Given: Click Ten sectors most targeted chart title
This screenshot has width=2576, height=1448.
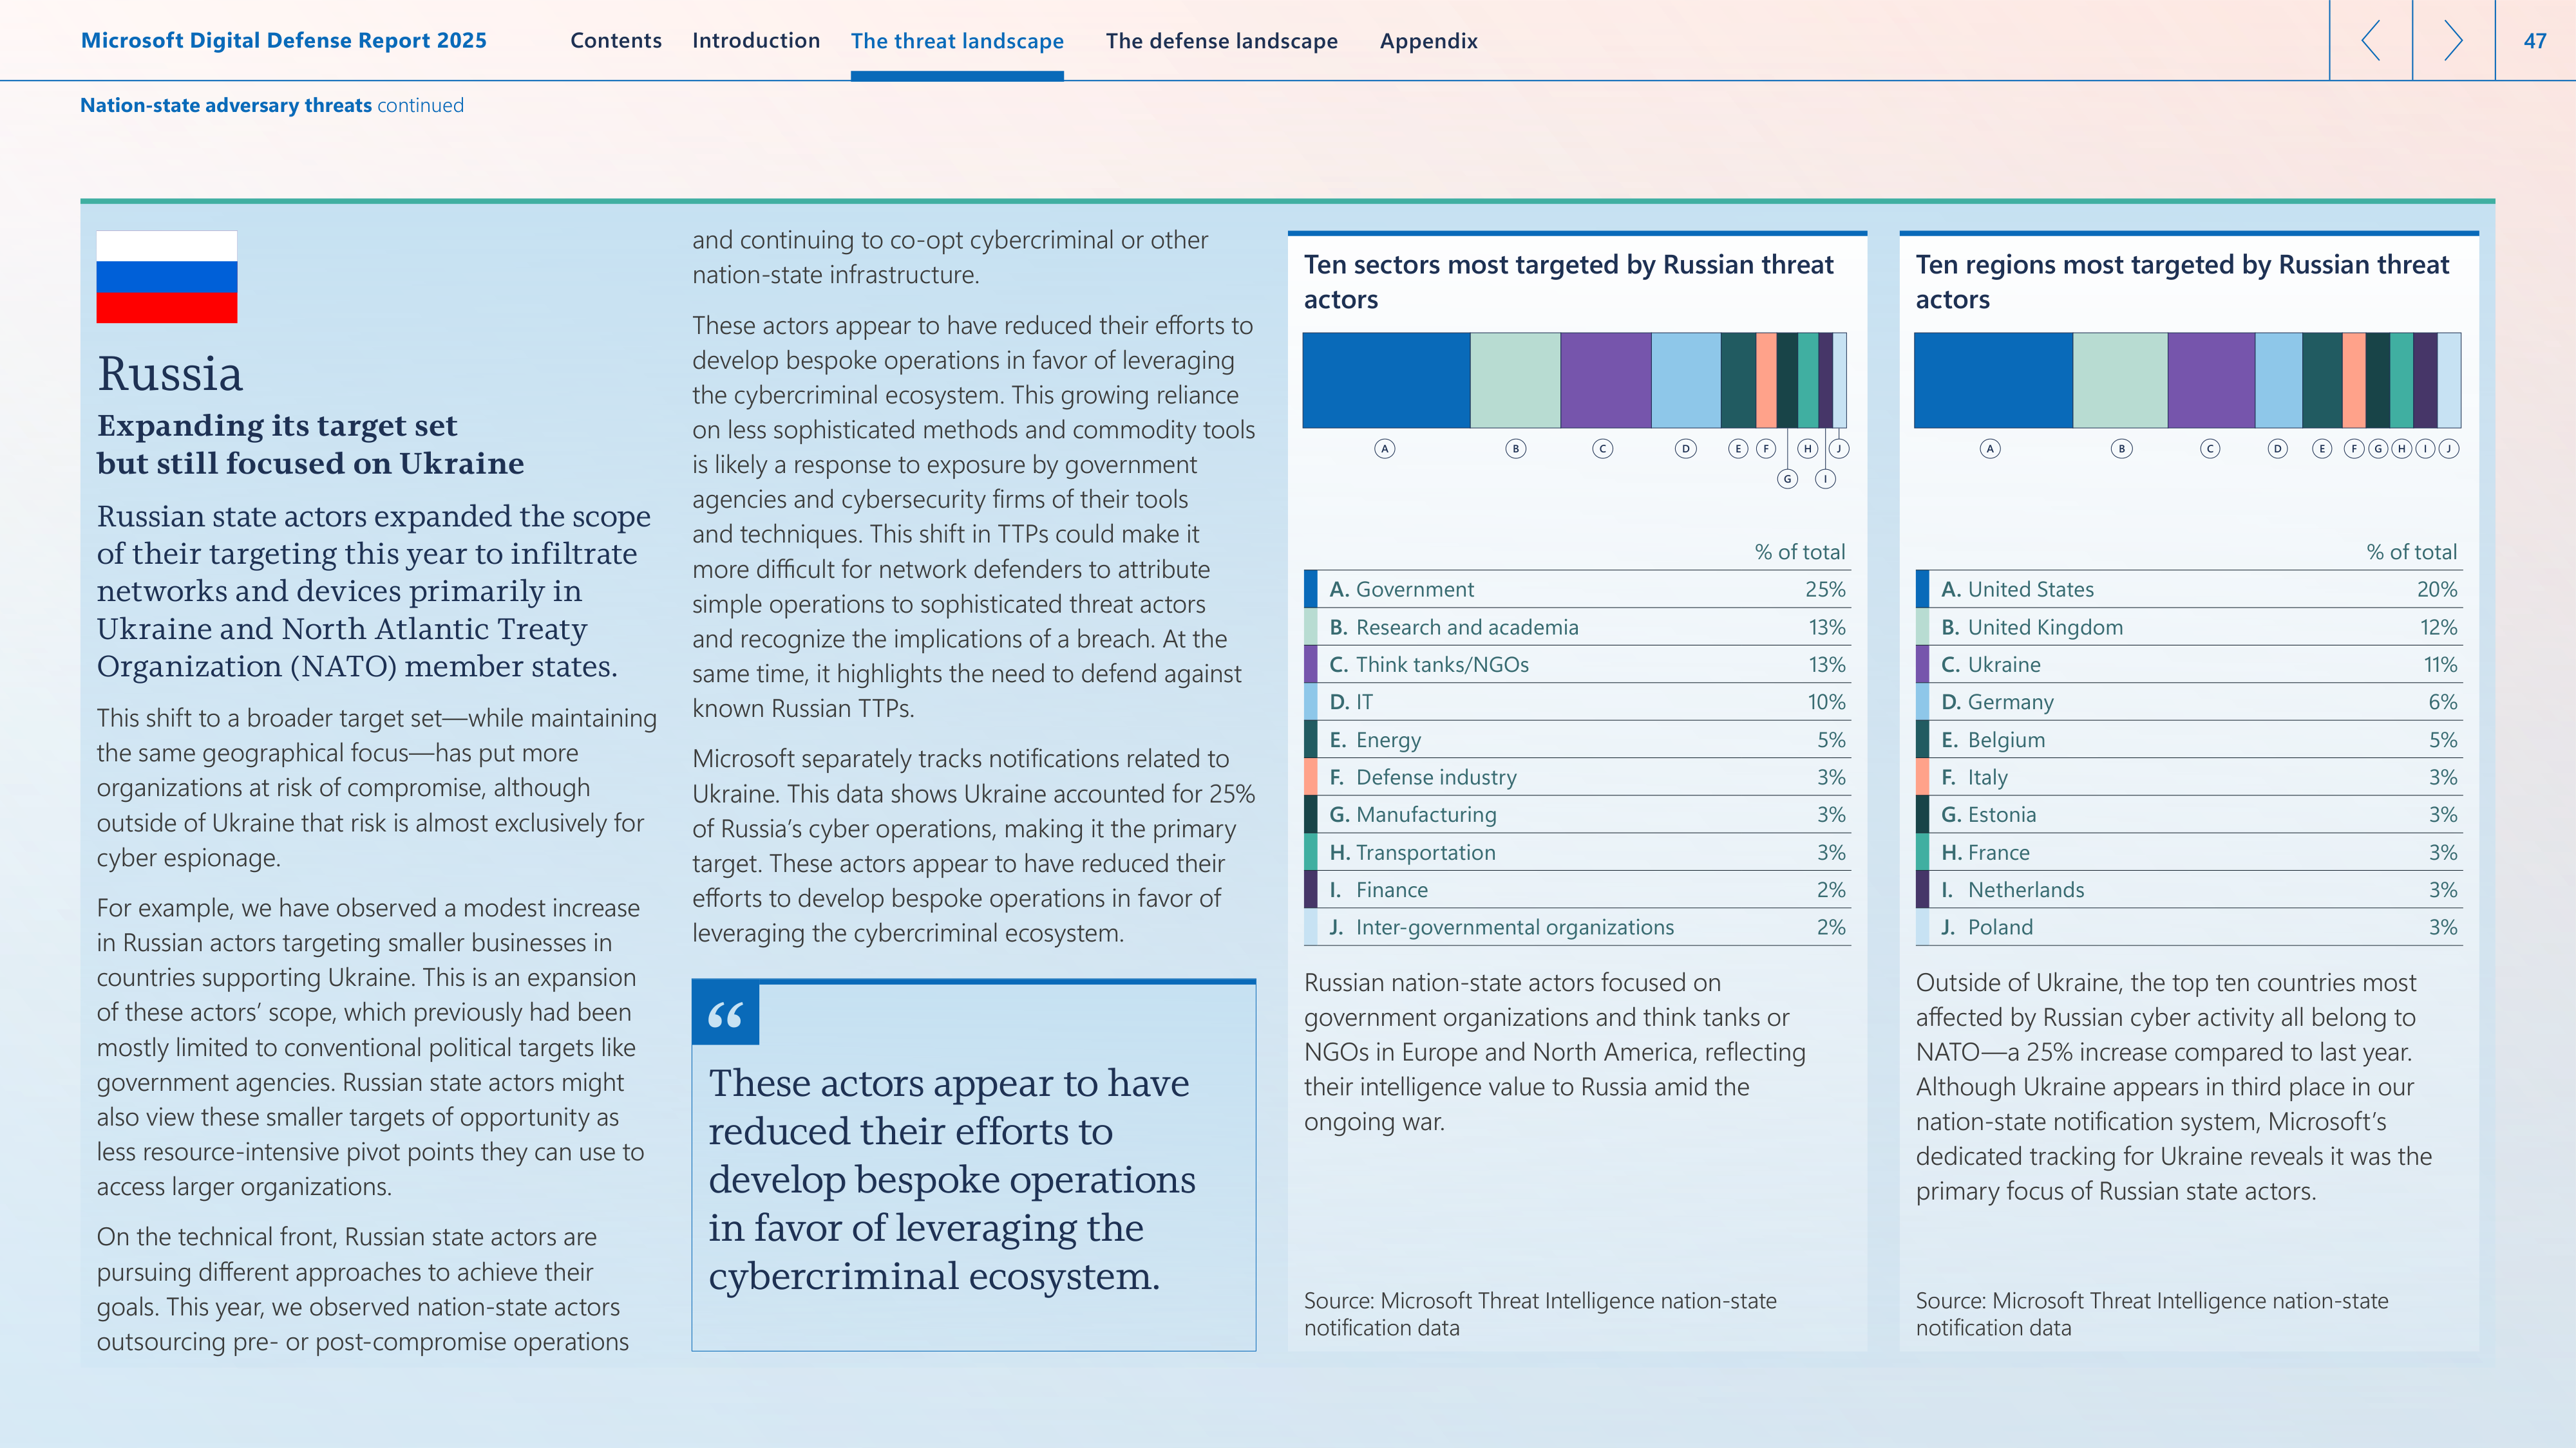Looking at the screenshot, I should (1568, 282).
